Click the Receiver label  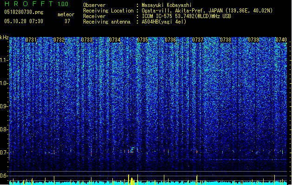[94, 16]
